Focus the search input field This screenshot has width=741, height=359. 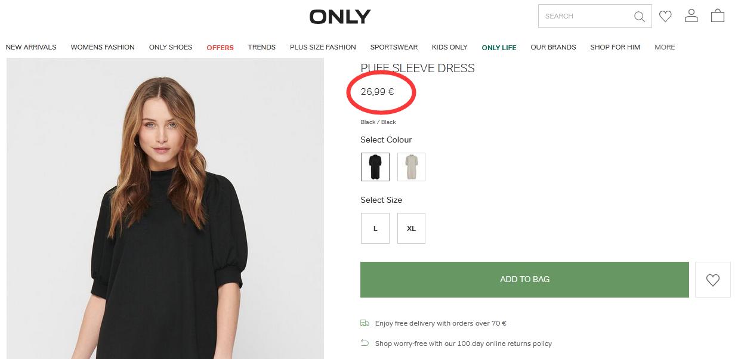[x=585, y=17]
